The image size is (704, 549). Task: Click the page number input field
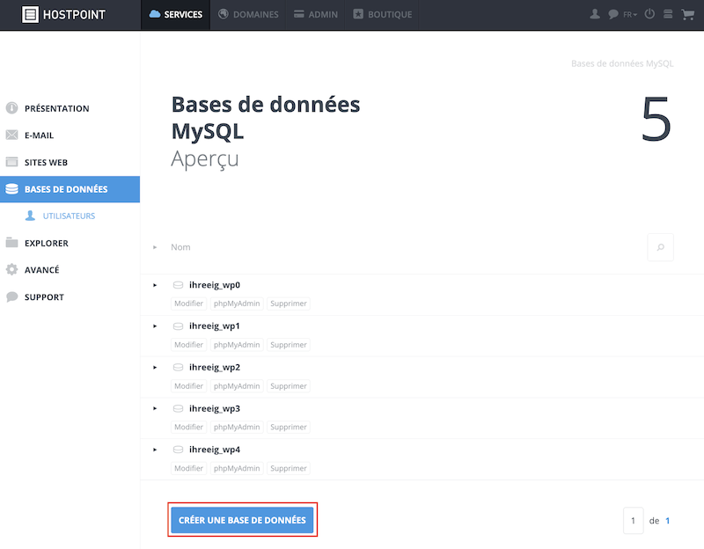[x=633, y=521]
